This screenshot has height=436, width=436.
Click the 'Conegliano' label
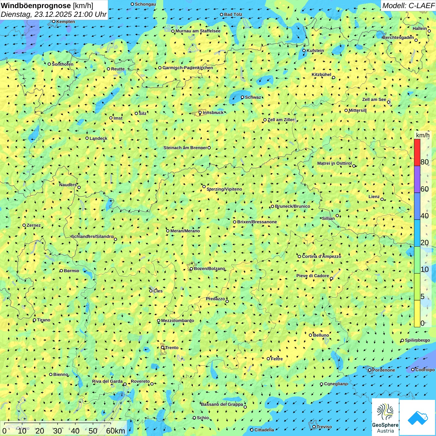click(336, 384)
